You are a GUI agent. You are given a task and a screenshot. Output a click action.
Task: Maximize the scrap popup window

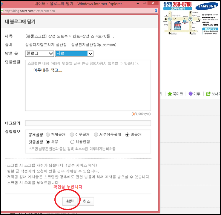pyautogui.click(x=144, y=3)
